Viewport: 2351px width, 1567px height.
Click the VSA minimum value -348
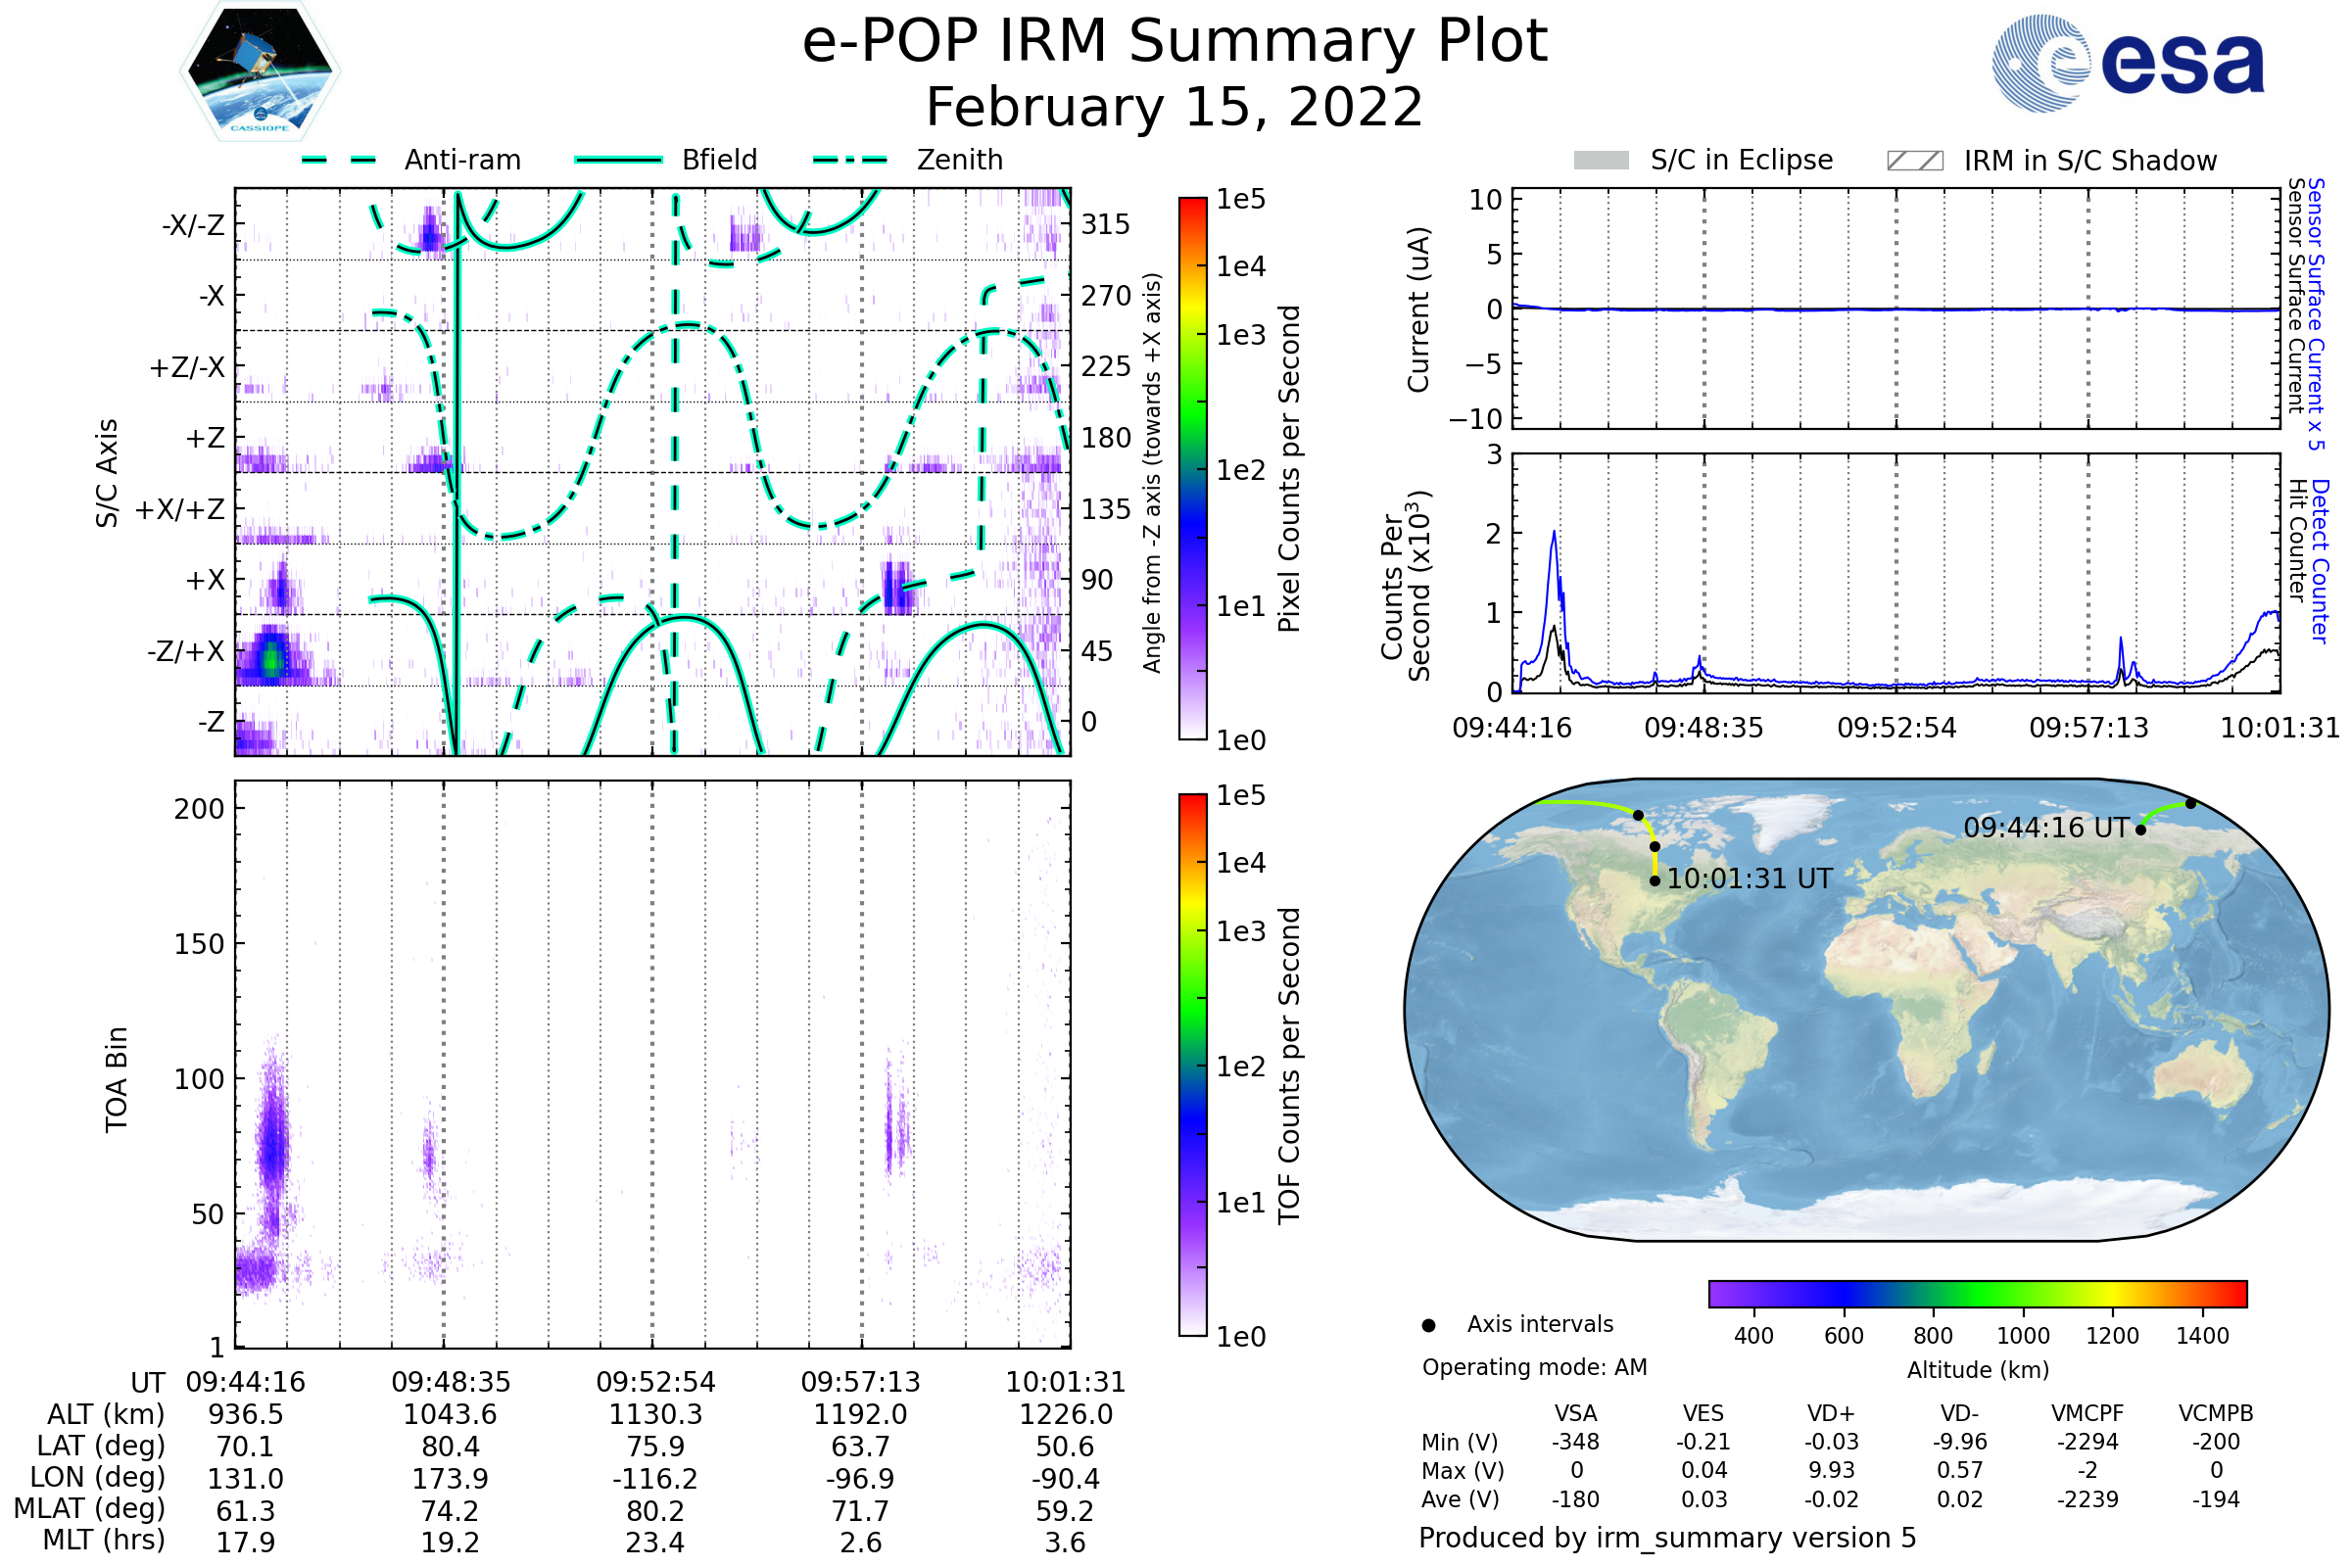pos(1576,1442)
